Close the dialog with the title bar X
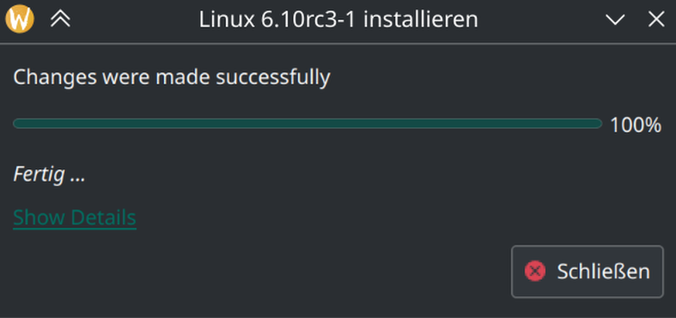Viewport: 676px width, 318px height. (x=656, y=20)
